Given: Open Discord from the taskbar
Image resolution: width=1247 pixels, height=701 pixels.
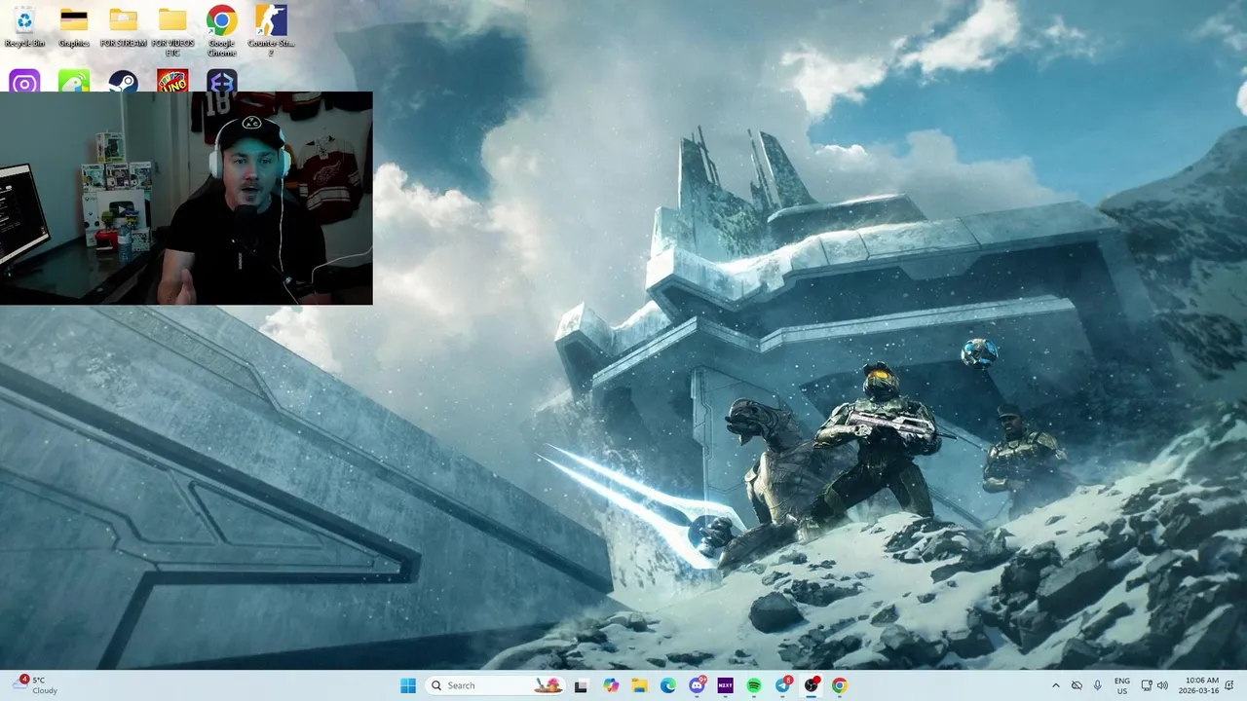Looking at the screenshot, I should tap(697, 685).
